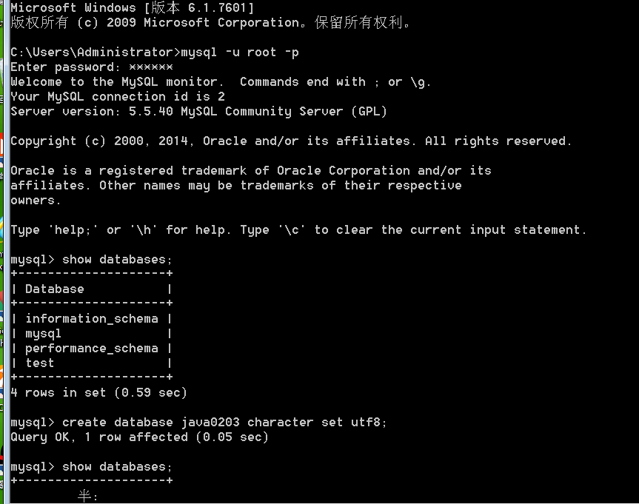
Task: Click the "Oracle is a registered trademark" line
Action: 250,170
